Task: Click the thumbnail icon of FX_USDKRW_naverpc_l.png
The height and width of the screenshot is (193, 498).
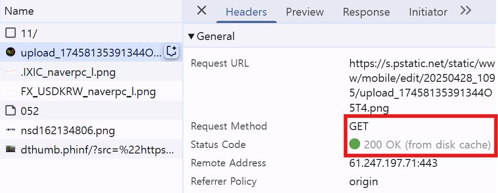Action: [11, 91]
